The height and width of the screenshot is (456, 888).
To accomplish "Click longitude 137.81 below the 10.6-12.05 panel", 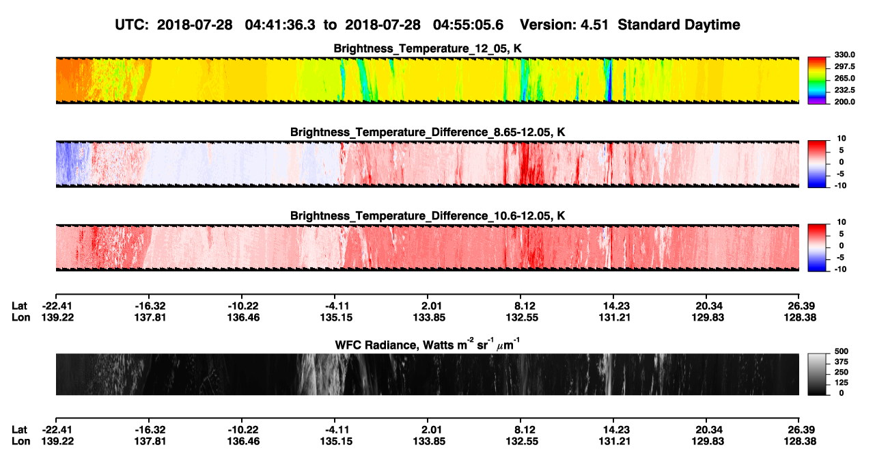I will [x=149, y=317].
